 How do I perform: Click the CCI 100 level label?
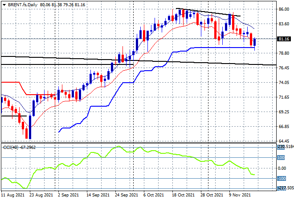click(x=281, y=157)
